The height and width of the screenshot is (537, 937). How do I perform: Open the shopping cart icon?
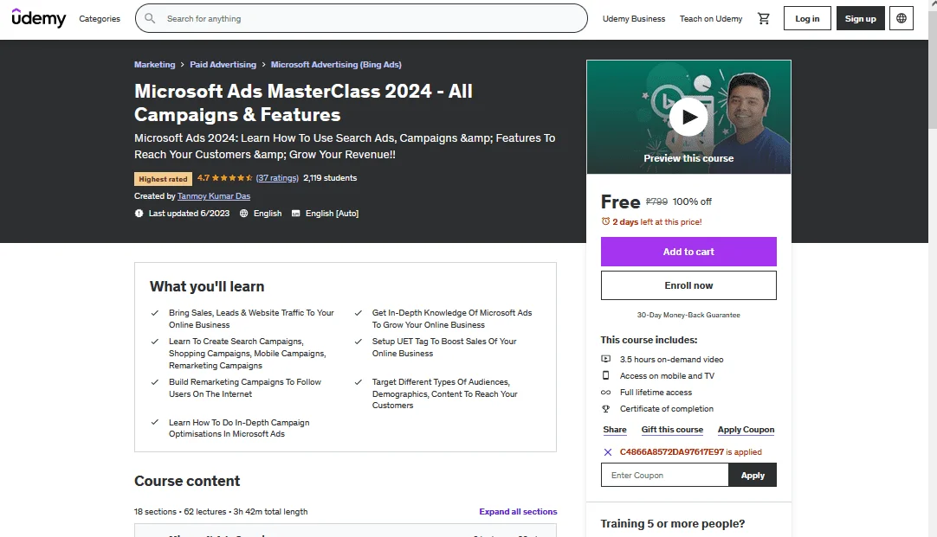pos(763,18)
